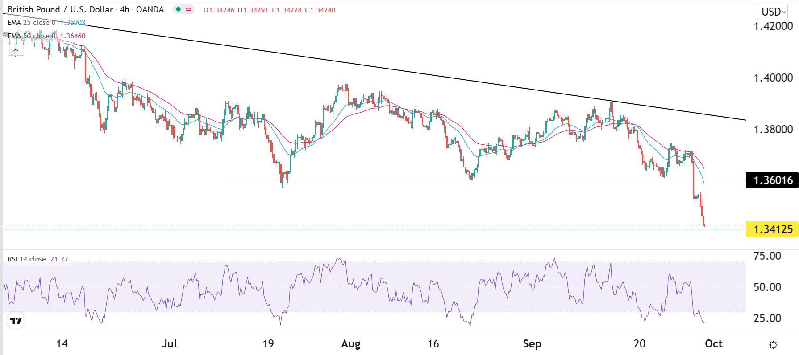Click the 1.38000 price axis label

(773, 130)
